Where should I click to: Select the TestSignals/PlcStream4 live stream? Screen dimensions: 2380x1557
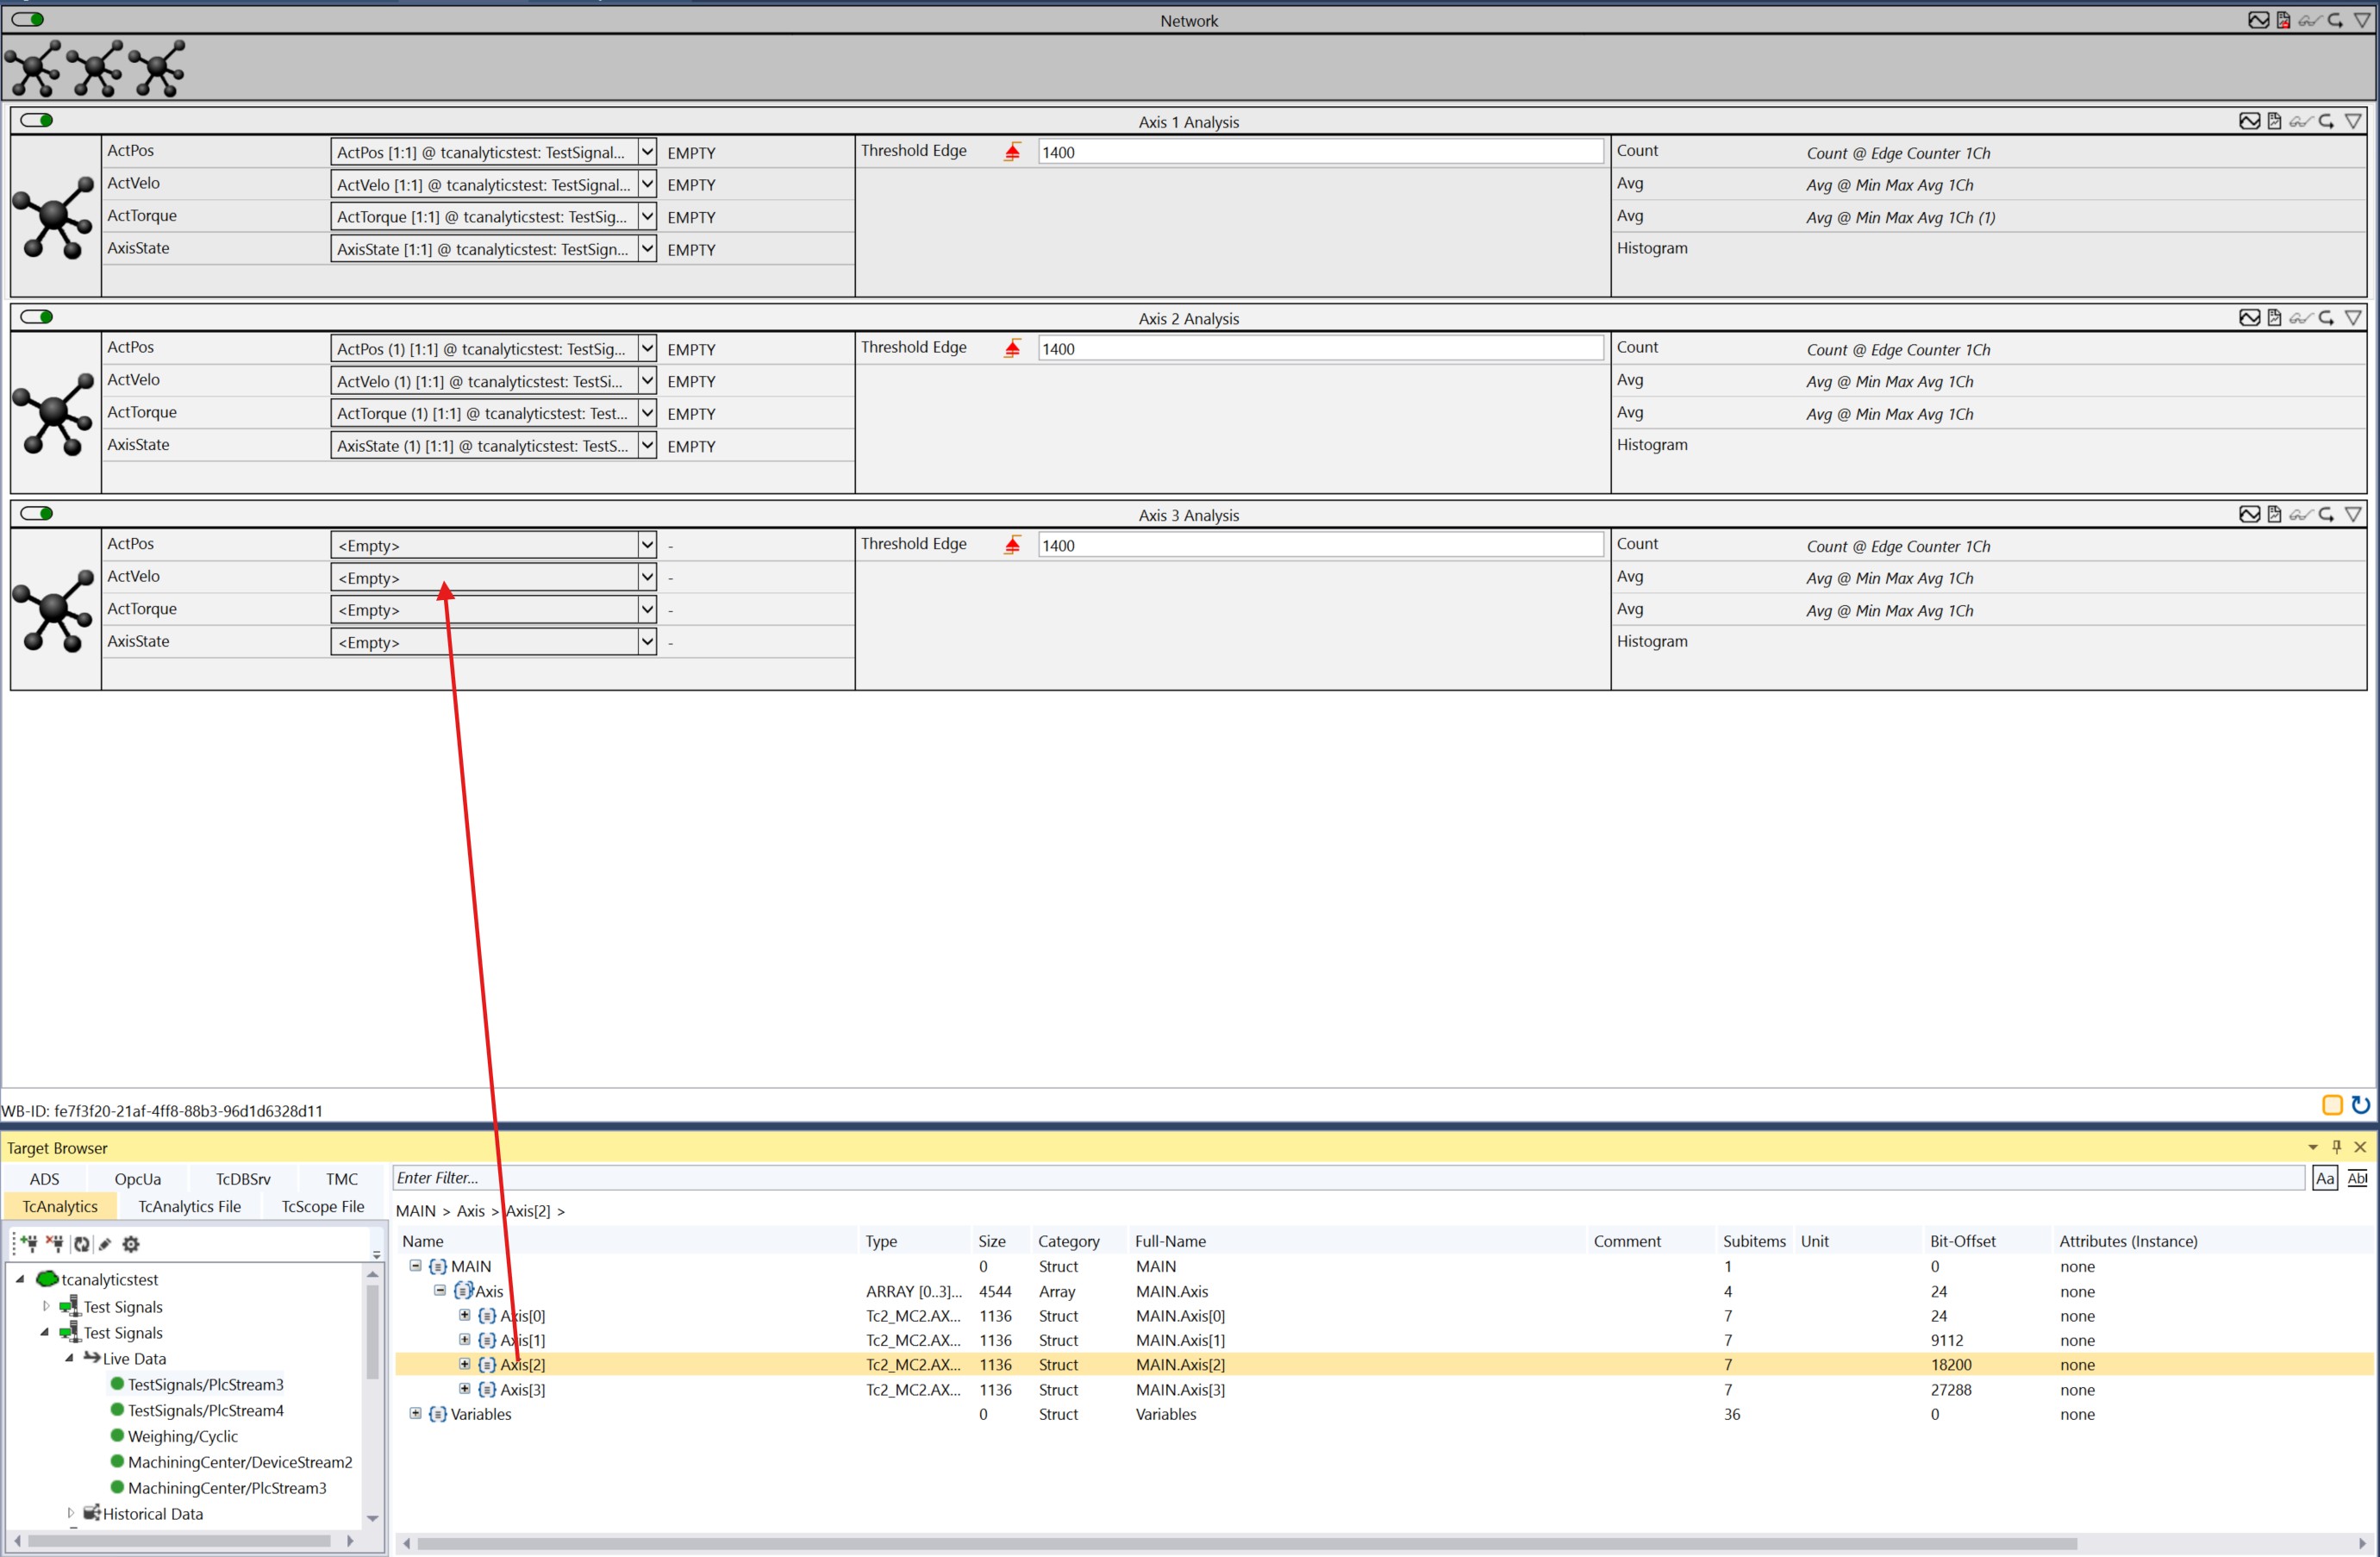206,1410
